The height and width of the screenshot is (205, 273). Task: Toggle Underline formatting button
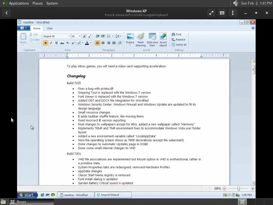[57, 43]
